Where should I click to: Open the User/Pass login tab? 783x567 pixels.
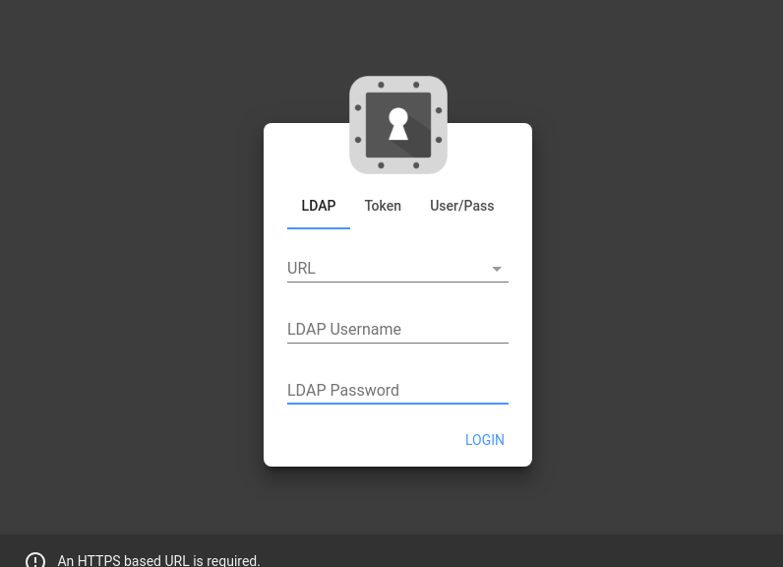[462, 206]
